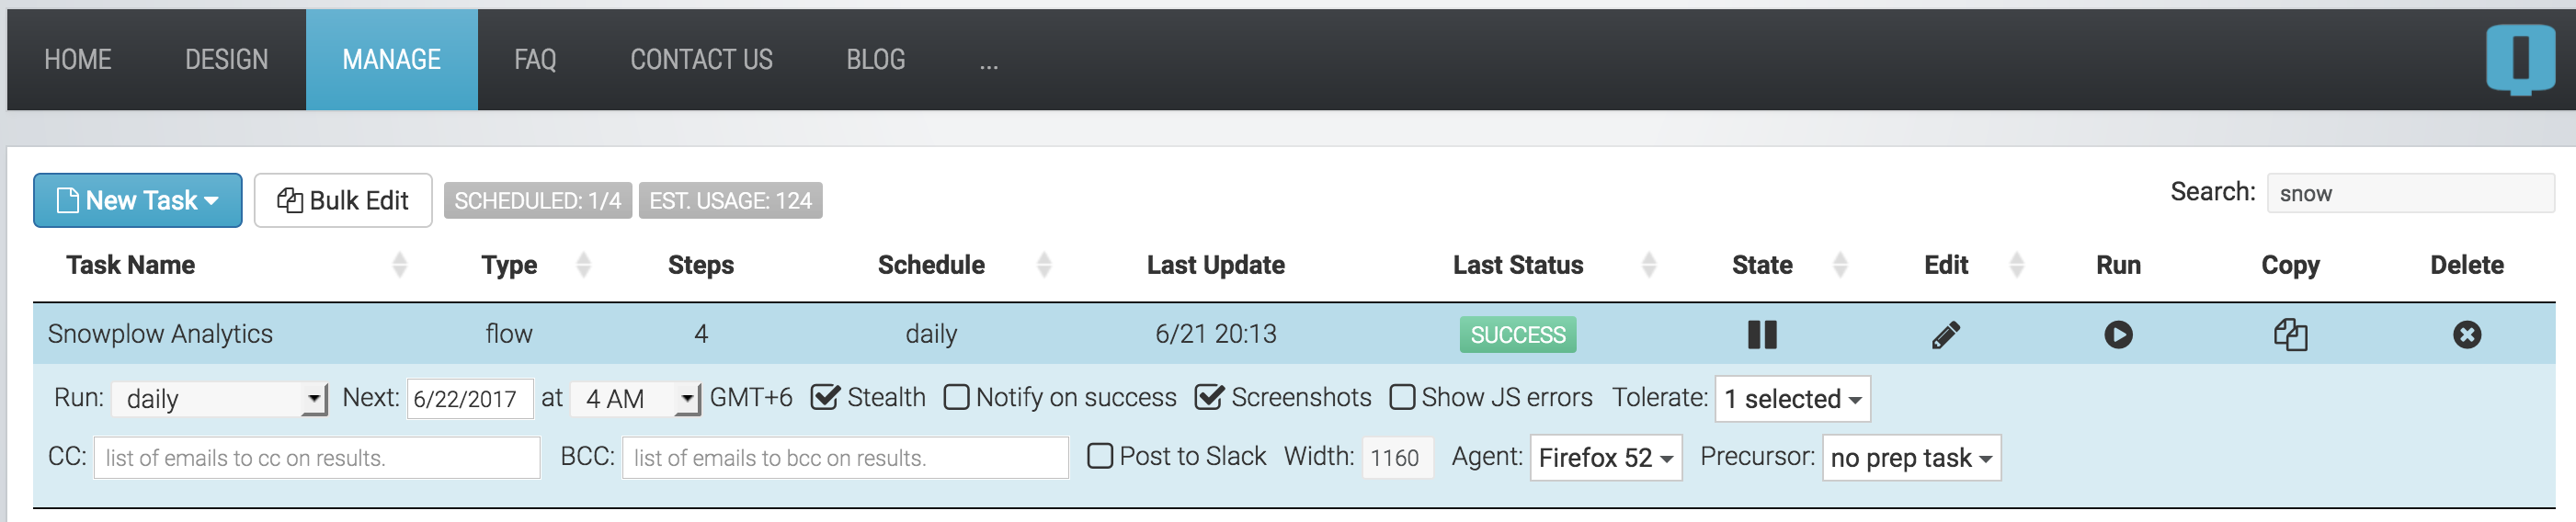Open the New Task button menu
This screenshot has width=2576, height=522.
pos(138,200)
